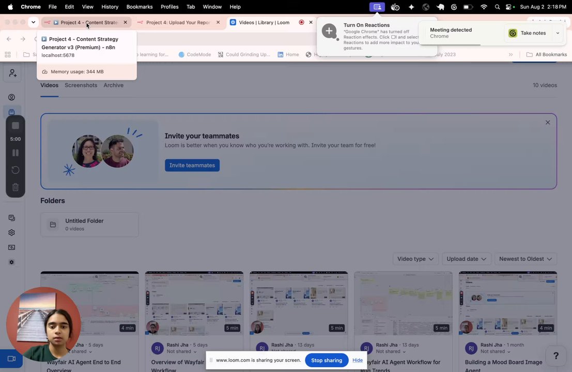Image resolution: width=572 pixels, height=372 pixels.
Task: Switch to Project 4: Upload Your Report tab
Action: coord(178,22)
